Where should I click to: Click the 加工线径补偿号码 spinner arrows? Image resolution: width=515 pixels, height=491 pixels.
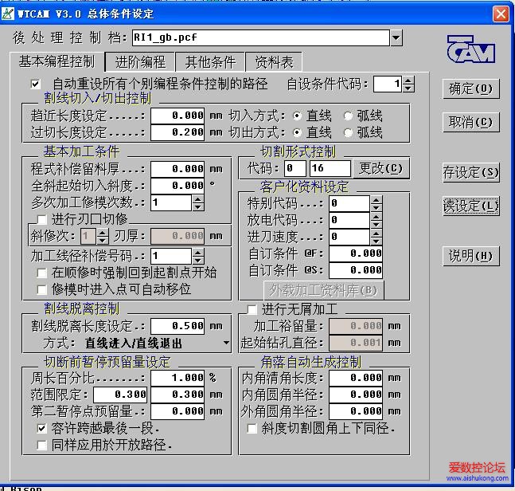197,256
